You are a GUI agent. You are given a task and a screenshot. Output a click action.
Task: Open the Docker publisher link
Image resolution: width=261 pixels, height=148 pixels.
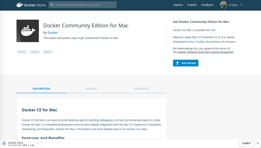pyautogui.click(x=53, y=33)
